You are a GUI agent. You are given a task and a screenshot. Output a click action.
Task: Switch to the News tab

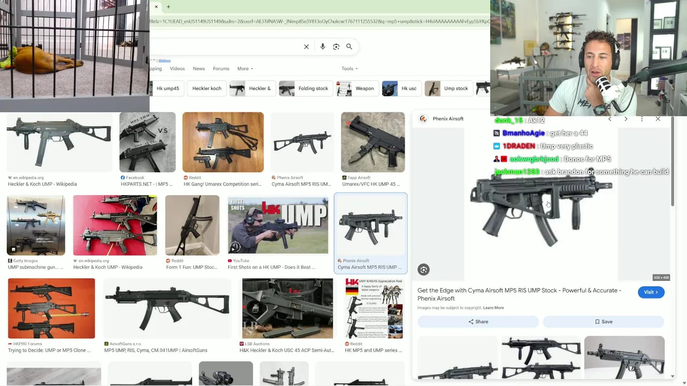(x=199, y=69)
